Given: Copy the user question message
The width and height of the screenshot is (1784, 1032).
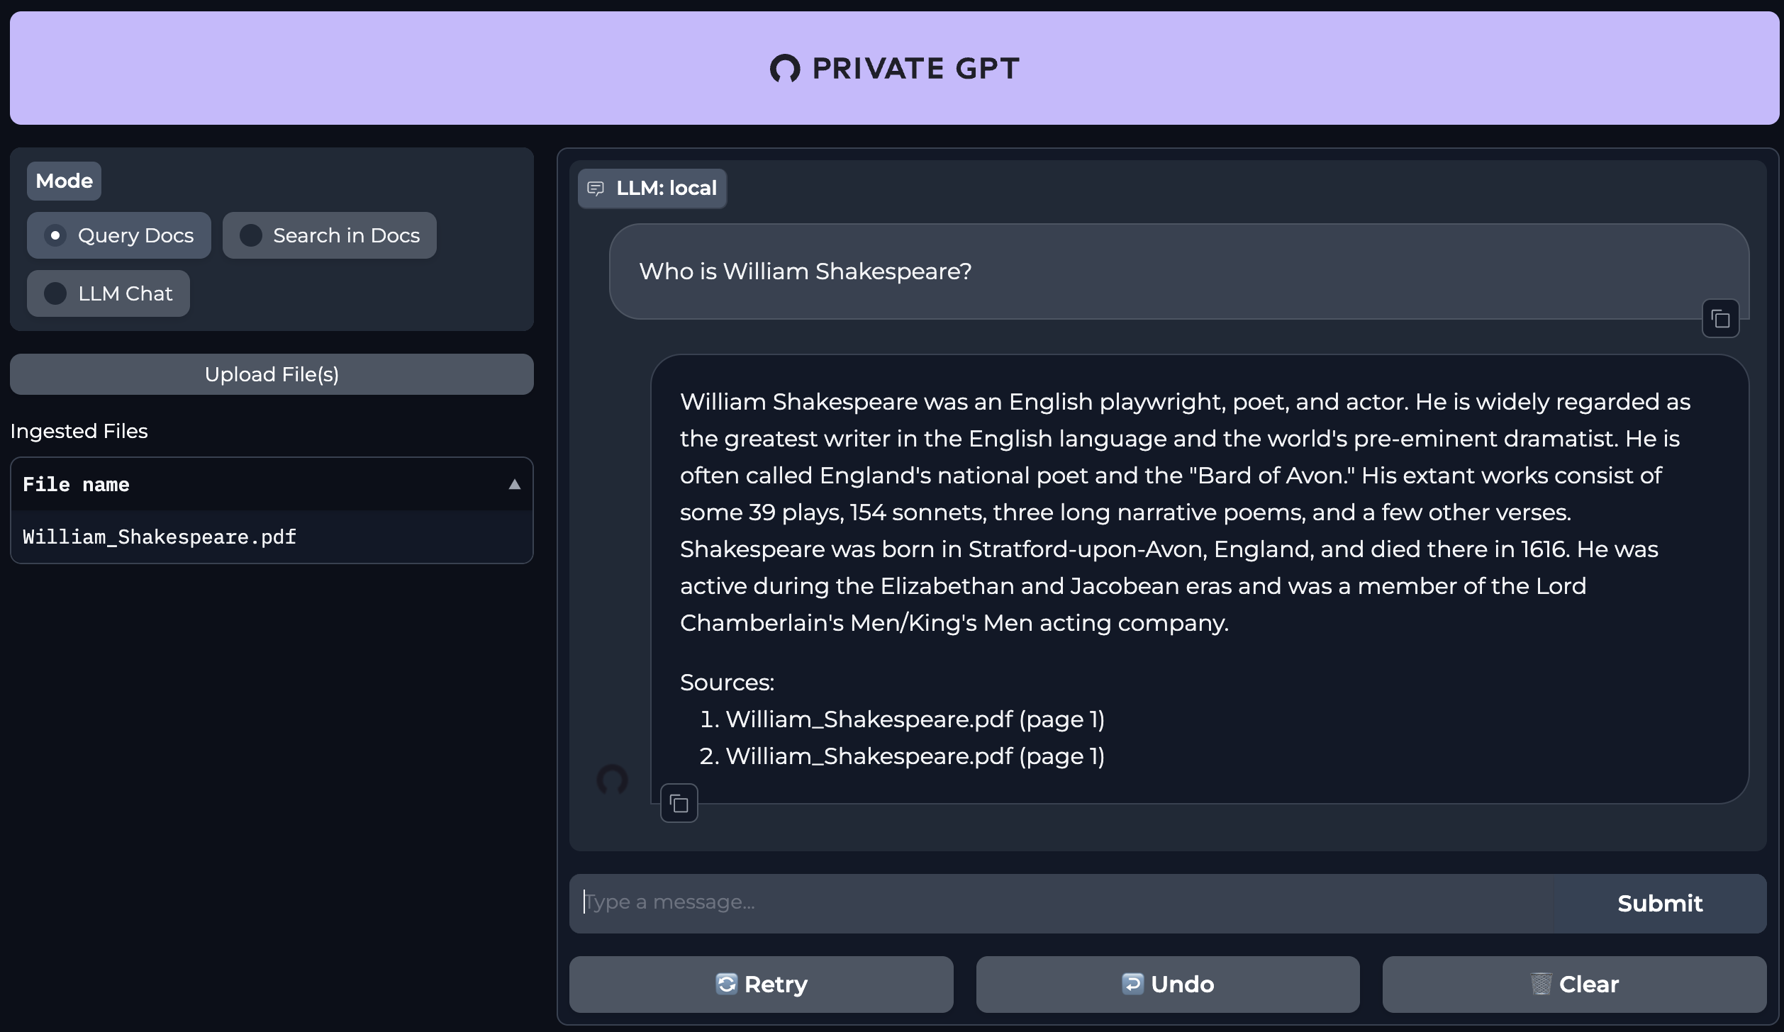Looking at the screenshot, I should click(x=1720, y=319).
